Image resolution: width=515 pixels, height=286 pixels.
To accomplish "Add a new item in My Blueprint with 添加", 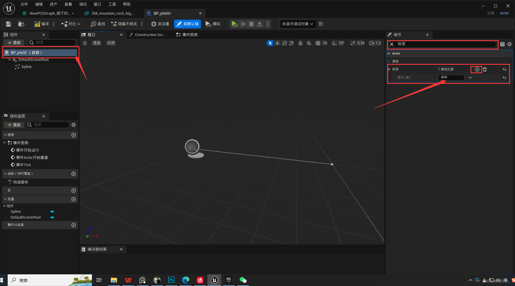I will 14,125.
